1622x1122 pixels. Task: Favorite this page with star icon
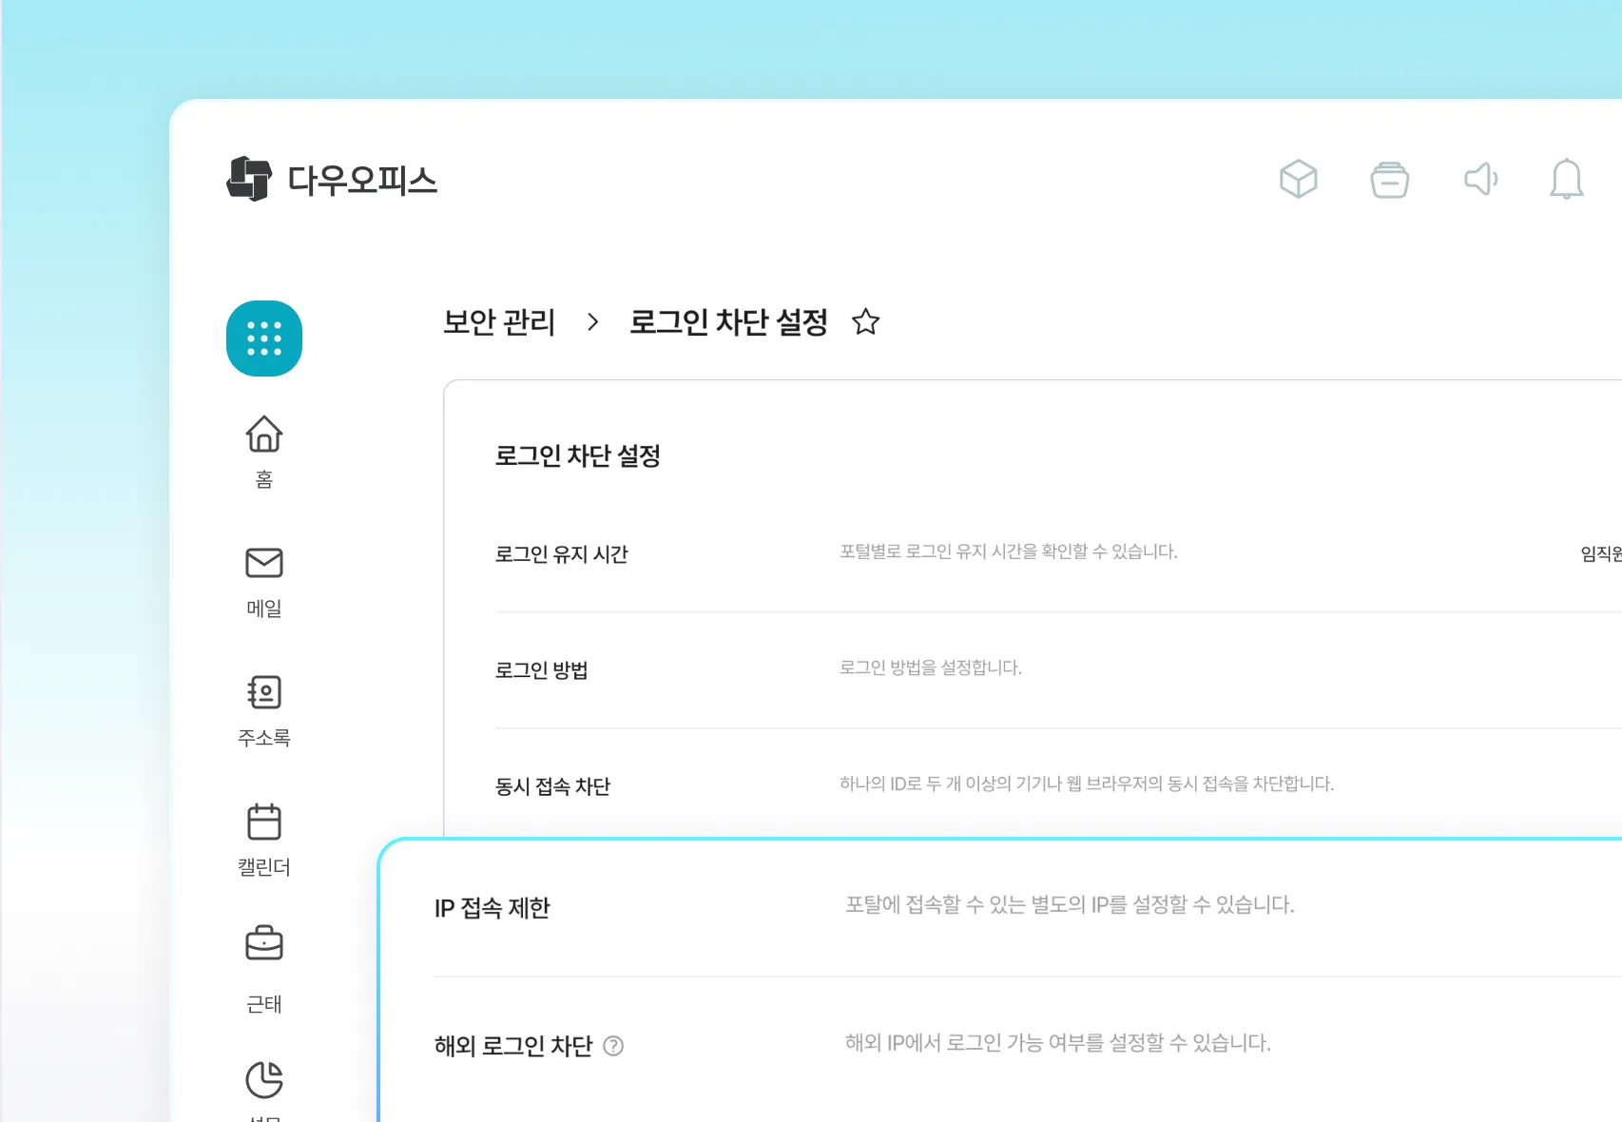865,322
